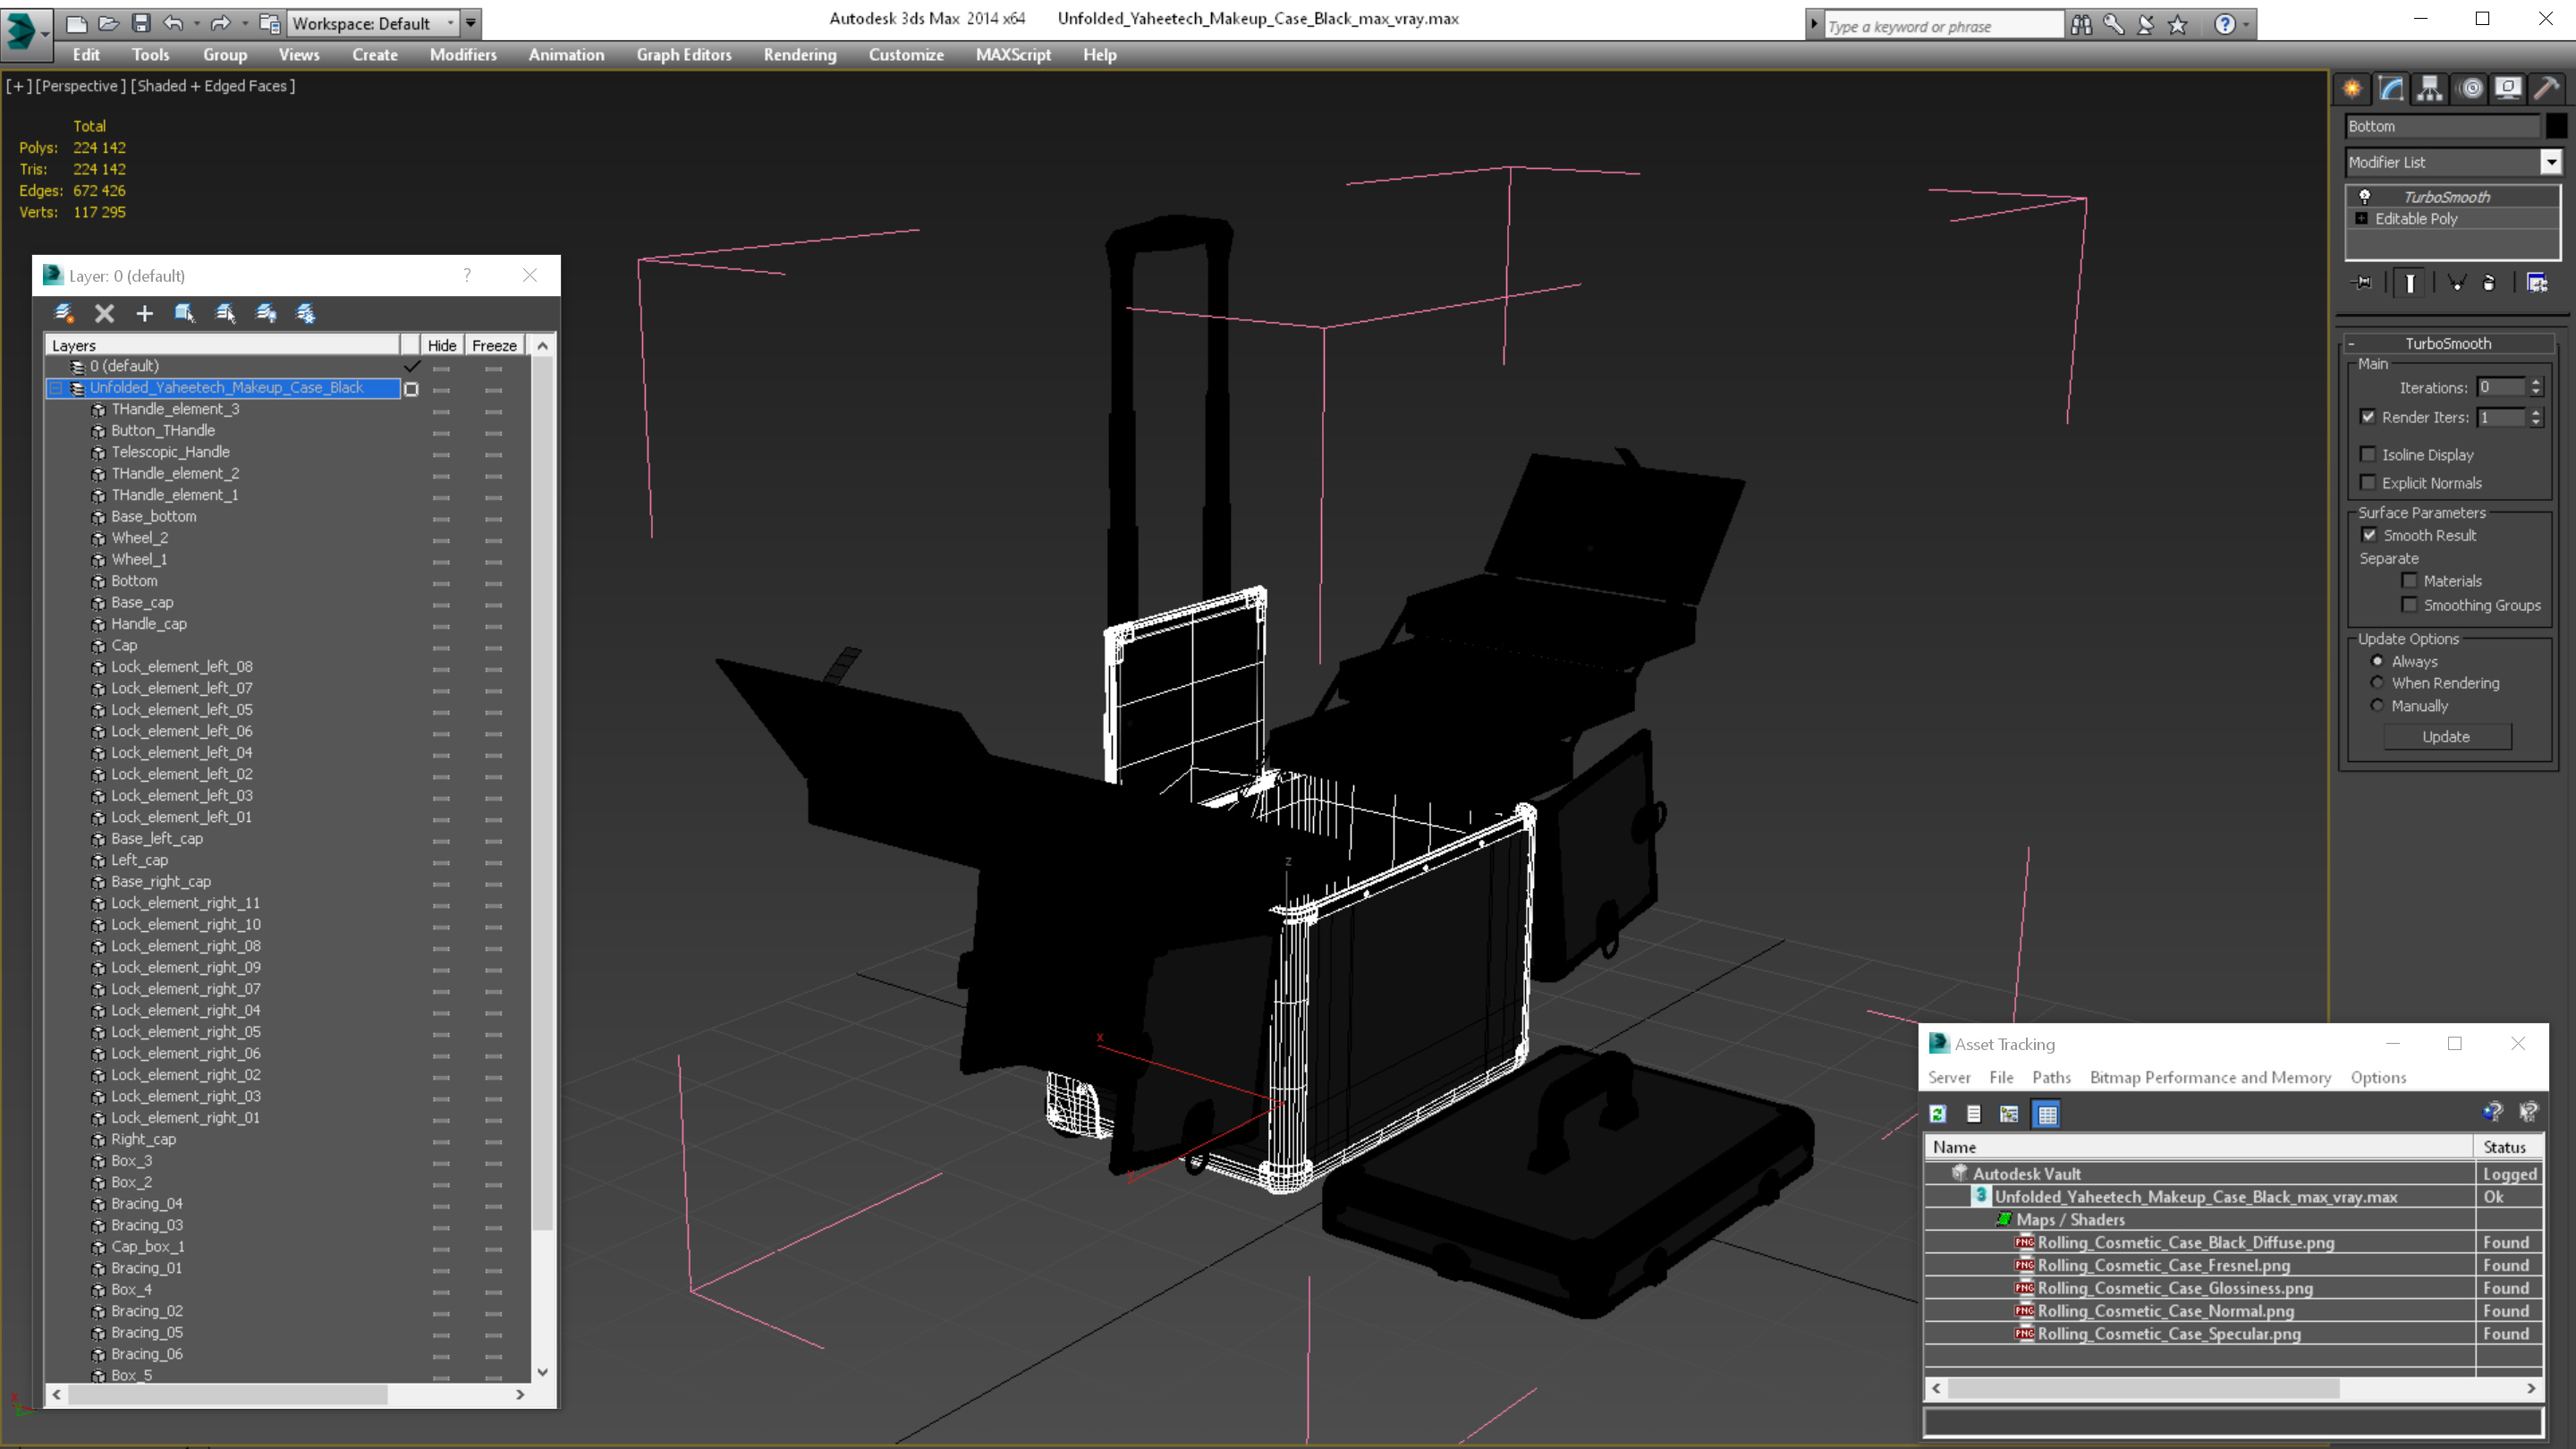Open the Hierarchy command panel tab
This screenshot has width=2576, height=1449.
(x=2430, y=88)
